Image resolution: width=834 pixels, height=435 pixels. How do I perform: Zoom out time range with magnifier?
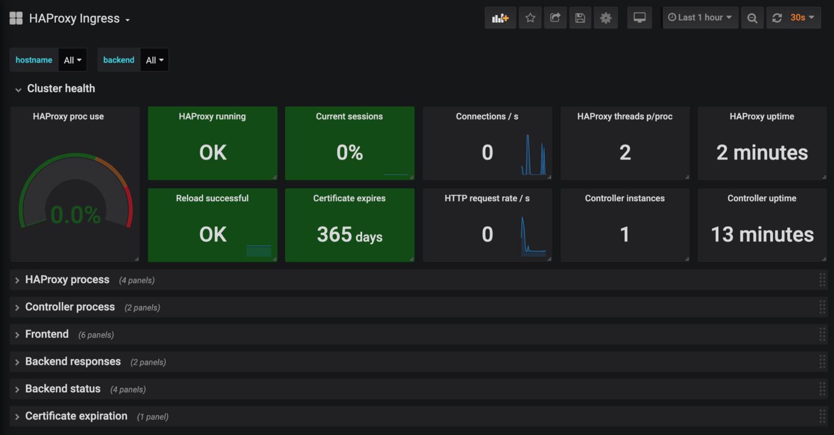[x=752, y=18]
